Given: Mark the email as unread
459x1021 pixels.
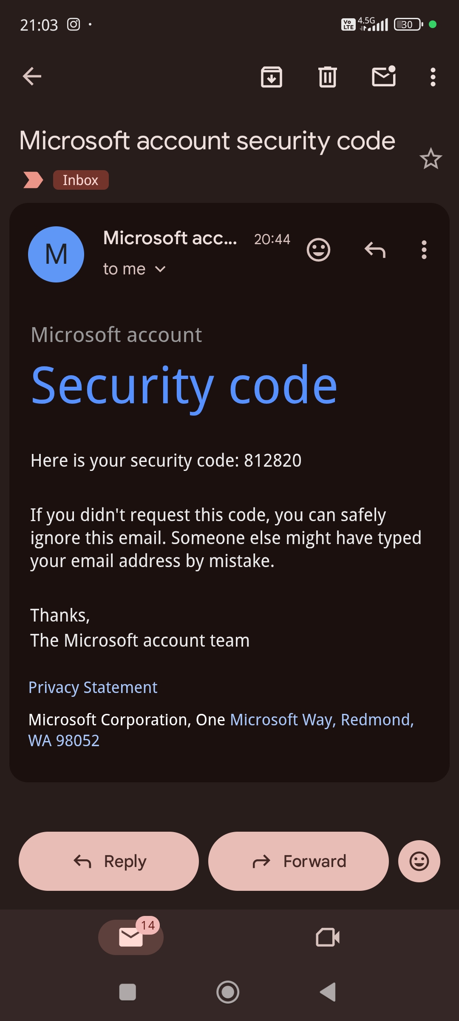Looking at the screenshot, I should tap(384, 77).
